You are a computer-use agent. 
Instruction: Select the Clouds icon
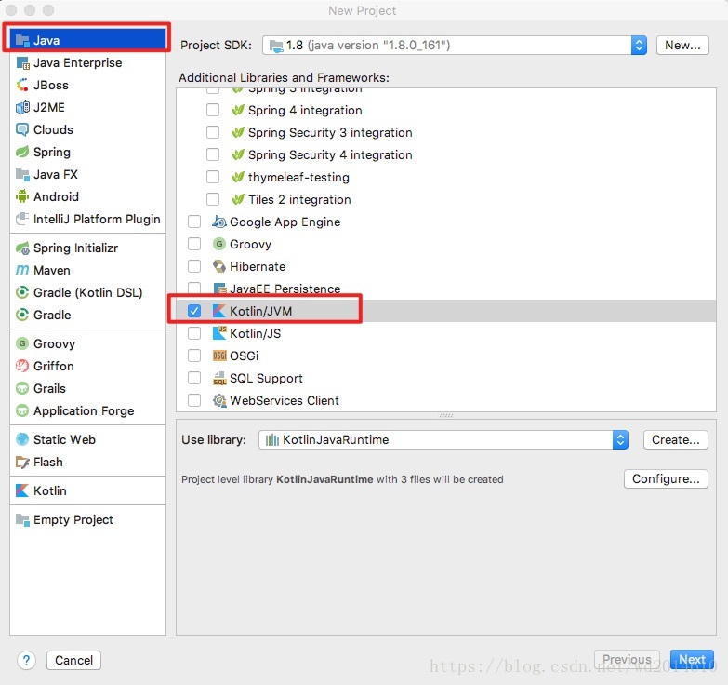(22, 129)
